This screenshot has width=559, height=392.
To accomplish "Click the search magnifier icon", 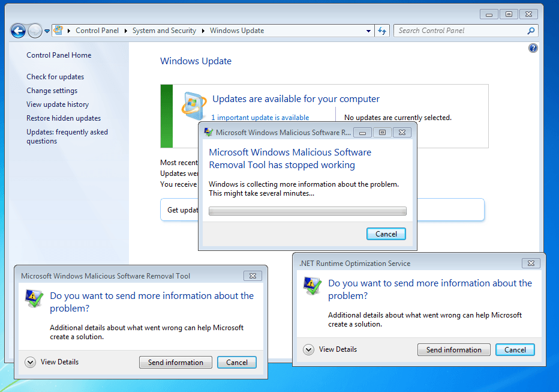I will (531, 31).
